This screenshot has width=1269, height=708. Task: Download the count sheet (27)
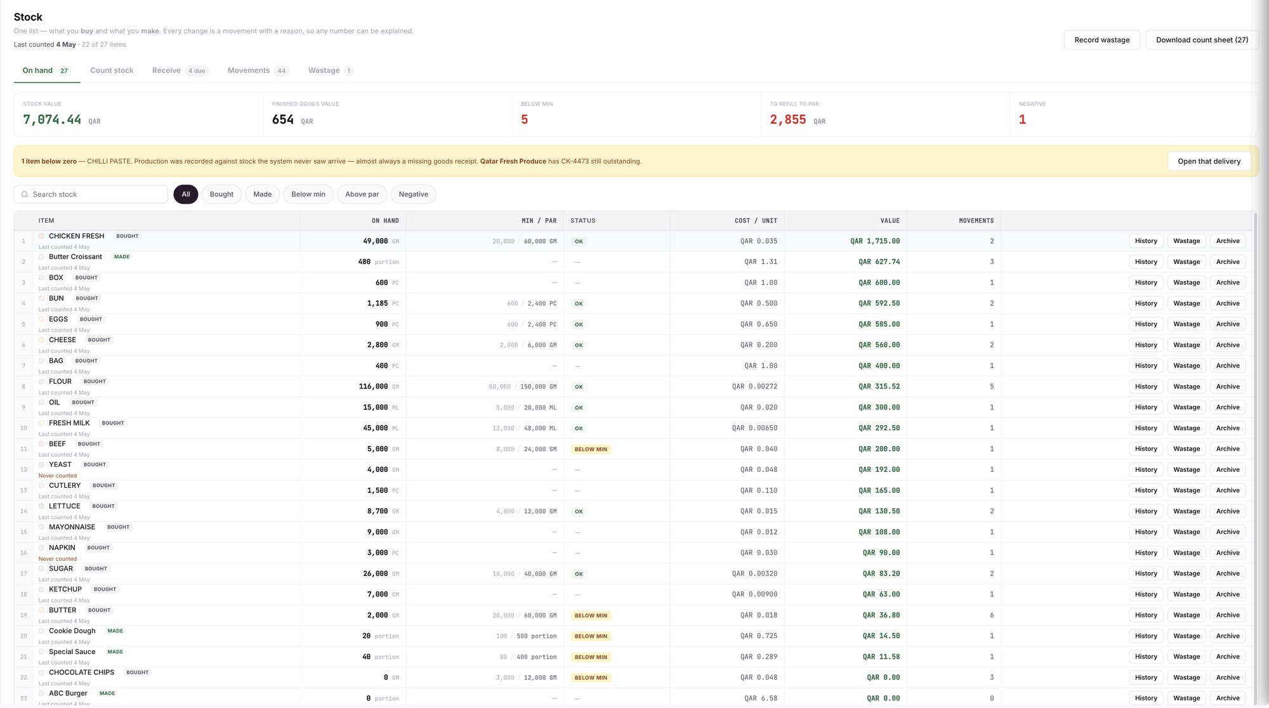[x=1202, y=40]
